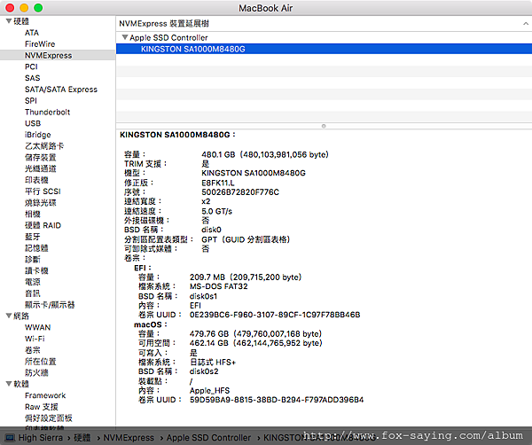
Task: Select 藍牙 in the sidebar
Action: 33,237
